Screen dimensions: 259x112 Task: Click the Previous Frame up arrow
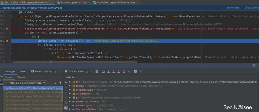(50, 83)
